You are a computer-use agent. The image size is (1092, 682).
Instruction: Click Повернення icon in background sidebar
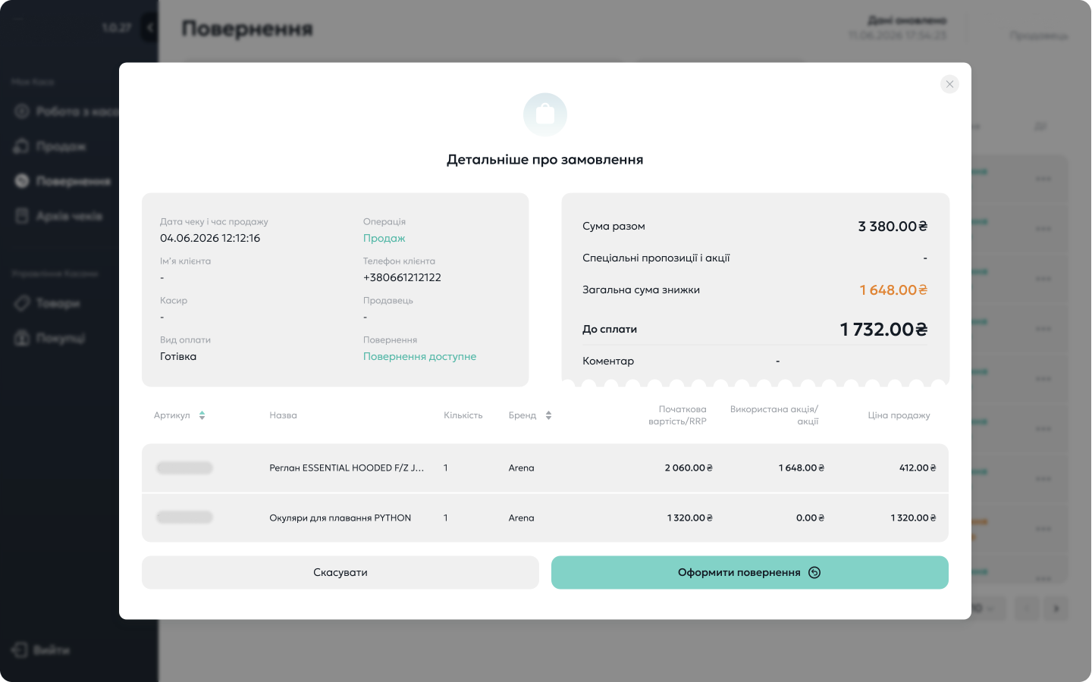23,181
